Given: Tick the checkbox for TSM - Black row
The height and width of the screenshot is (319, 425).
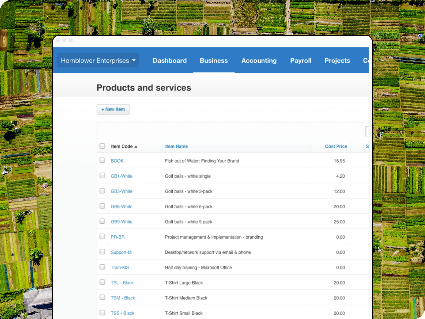Looking at the screenshot, I should 102,297.
